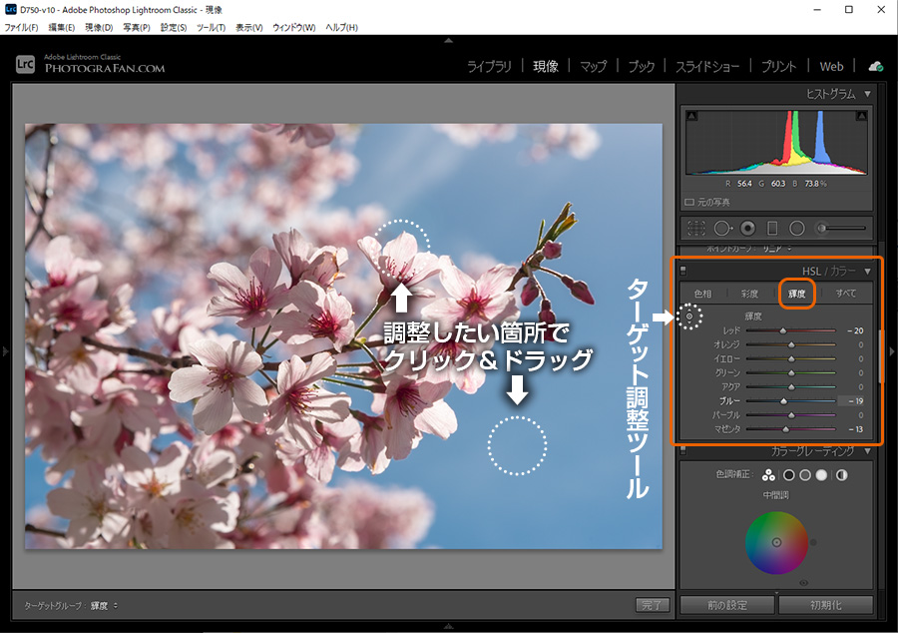The height and width of the screenshot is (633, 898).
Task: Show the bottom filmstrip panel arrow
Action: (x=448, y=627)
